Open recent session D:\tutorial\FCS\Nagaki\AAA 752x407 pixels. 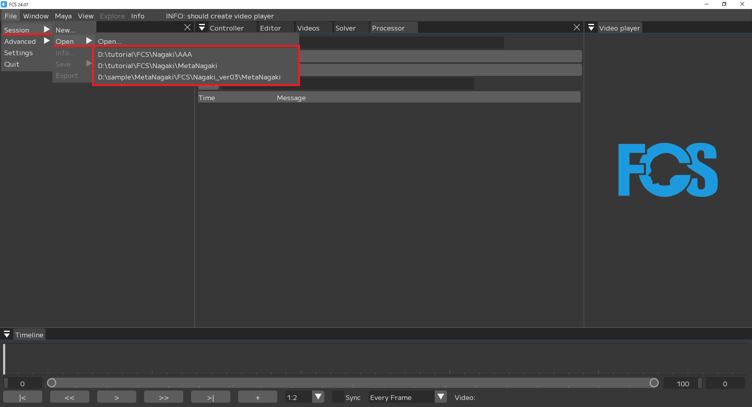[145, 54]
